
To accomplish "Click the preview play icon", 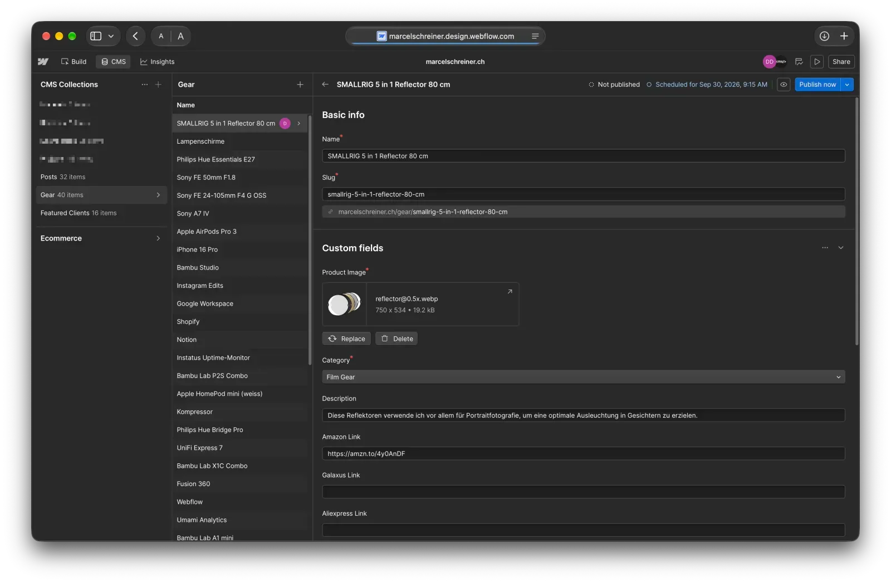I will coord(817,62).
